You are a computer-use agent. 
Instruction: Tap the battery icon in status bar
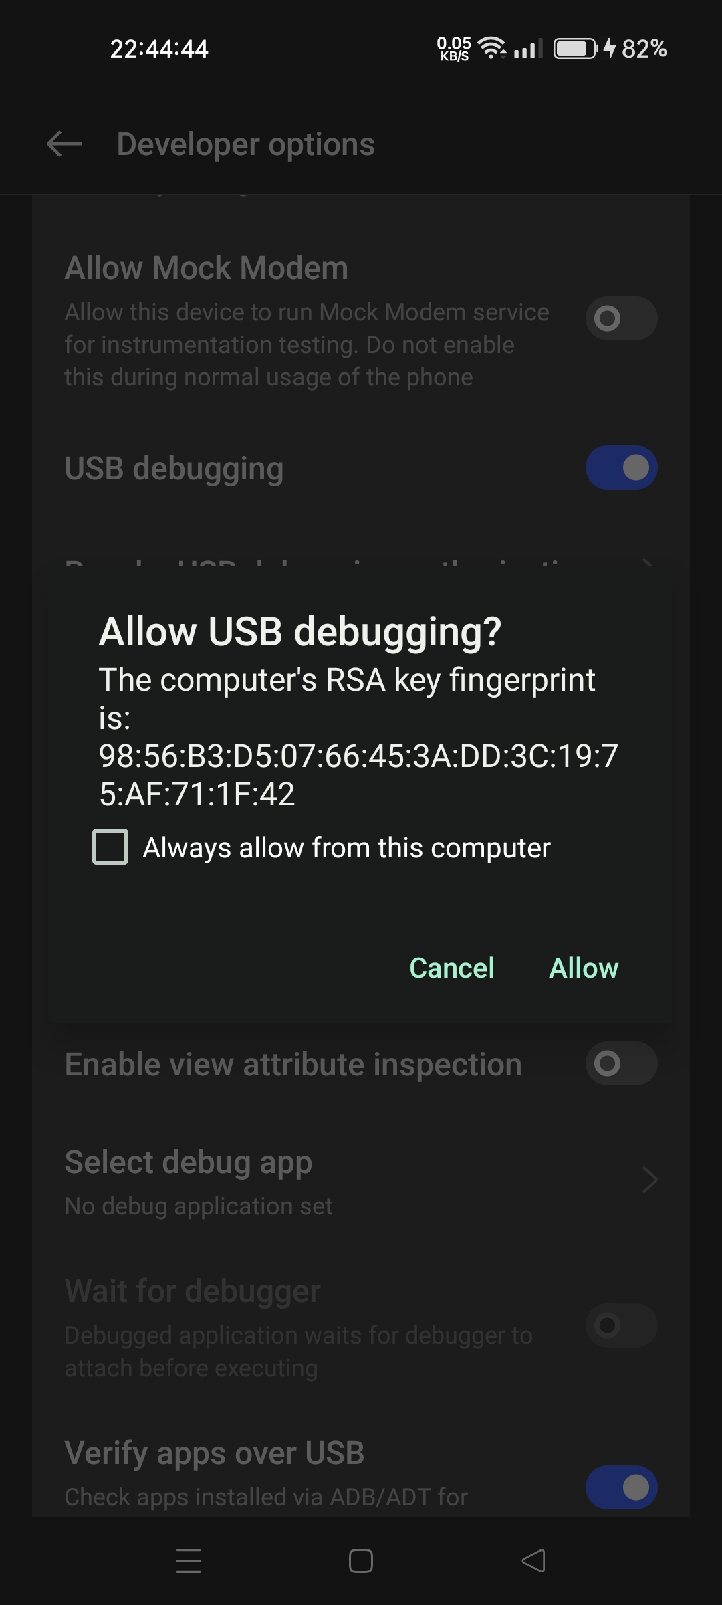(x=575, y=49)
